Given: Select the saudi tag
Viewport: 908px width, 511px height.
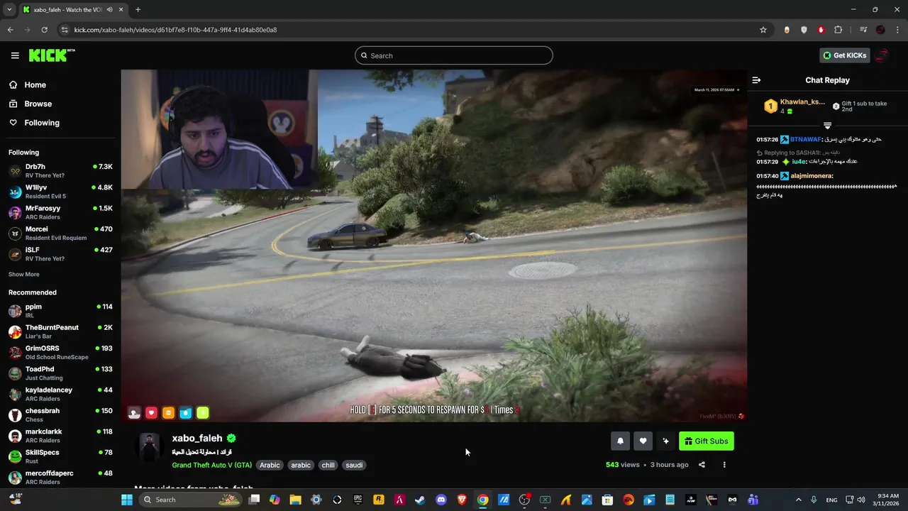Looking at the screenshot, I should (354, 465).
